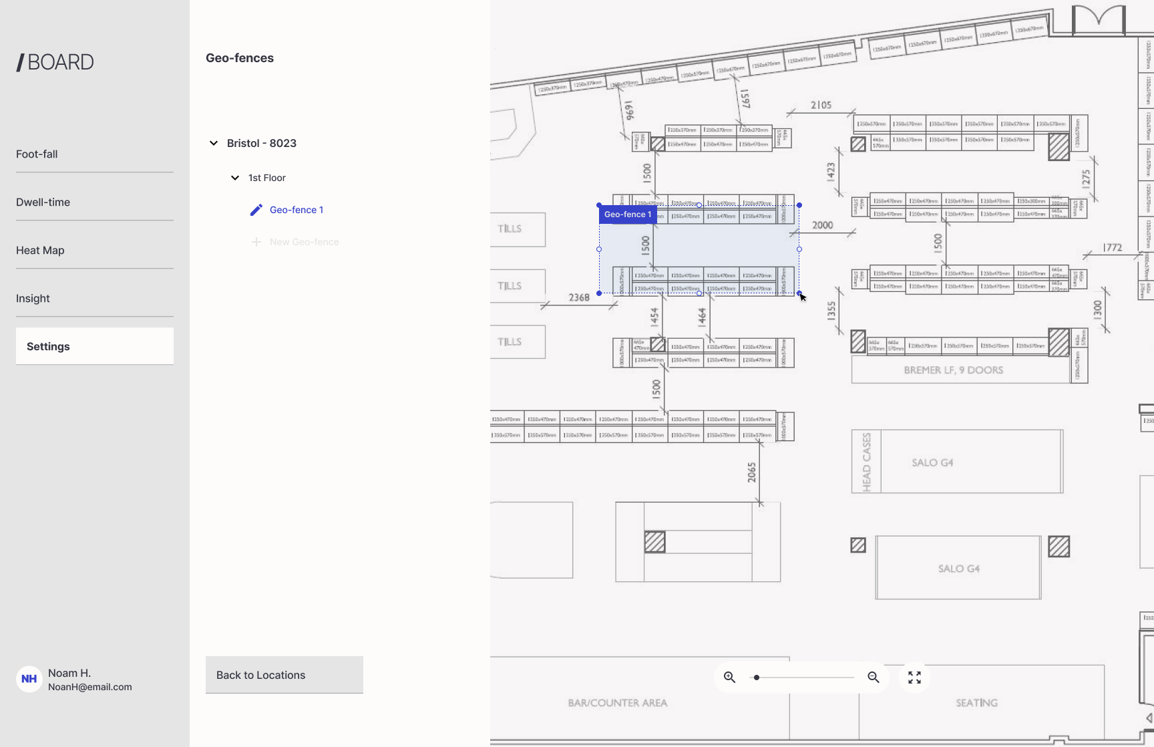Click the New Geo-fence label
Image resolution: width=1154 pixels, height=747 pixels.
tap(305, 242)
